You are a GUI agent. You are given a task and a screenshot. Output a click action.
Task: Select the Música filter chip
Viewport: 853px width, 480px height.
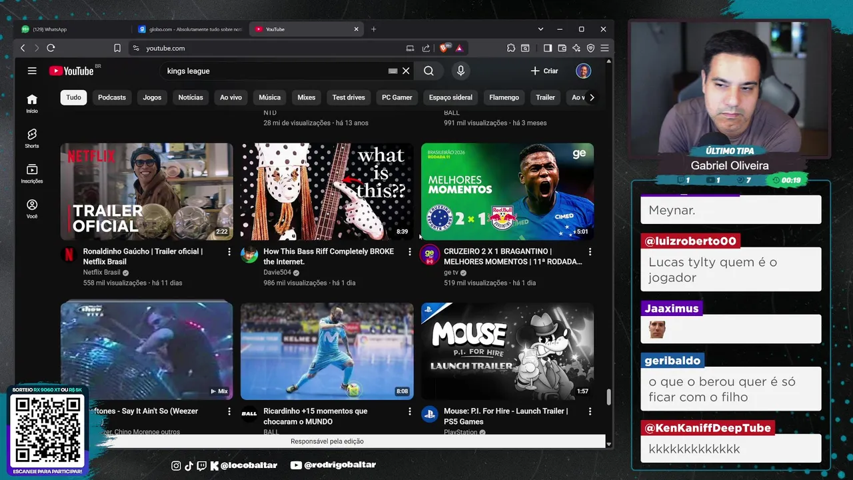coord(270,97)
